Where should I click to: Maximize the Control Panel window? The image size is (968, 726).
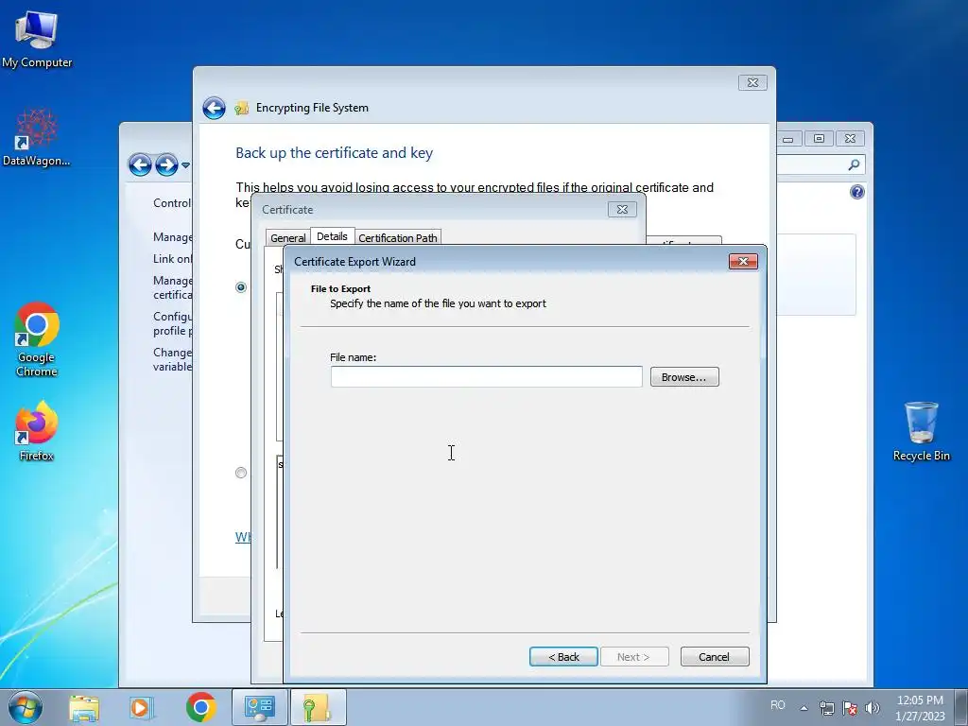point(819,138)
